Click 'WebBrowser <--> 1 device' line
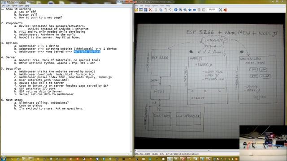Screen dimensions: 287x161 click(36, 46)
